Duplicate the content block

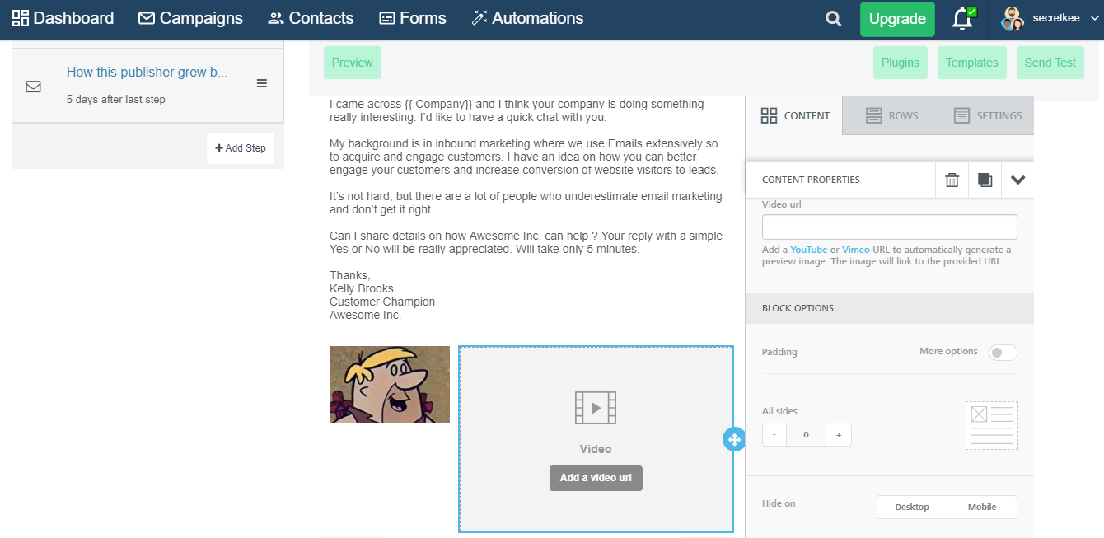click(985, 180)
